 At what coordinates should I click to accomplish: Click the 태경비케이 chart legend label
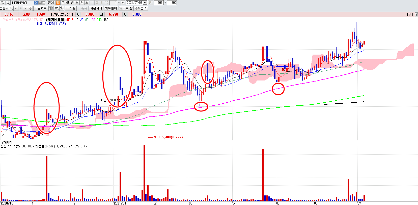56,20
